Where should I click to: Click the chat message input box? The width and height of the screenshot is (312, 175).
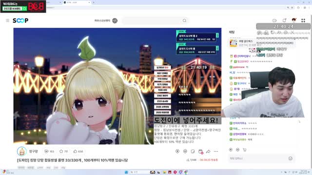click(258, 158)
